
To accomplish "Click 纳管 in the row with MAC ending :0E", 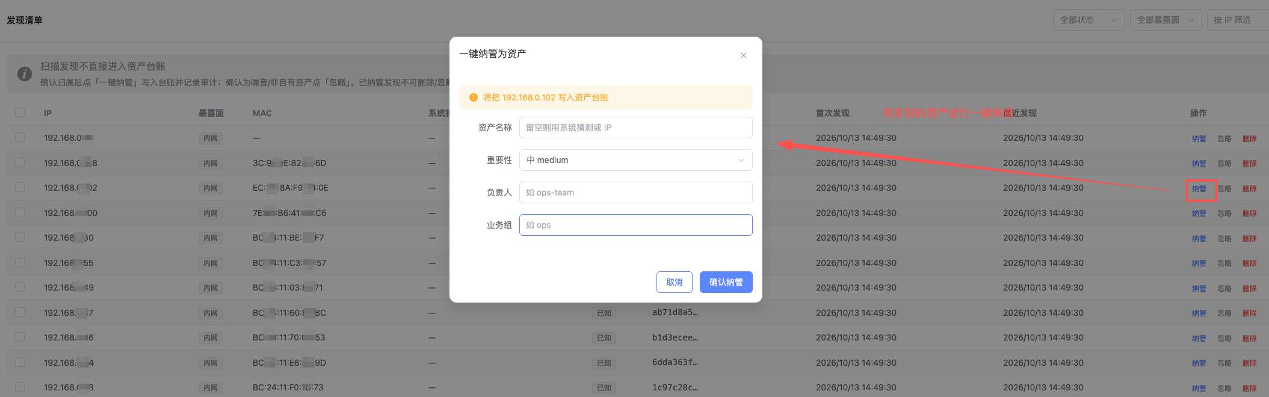I will point(1199,188).
